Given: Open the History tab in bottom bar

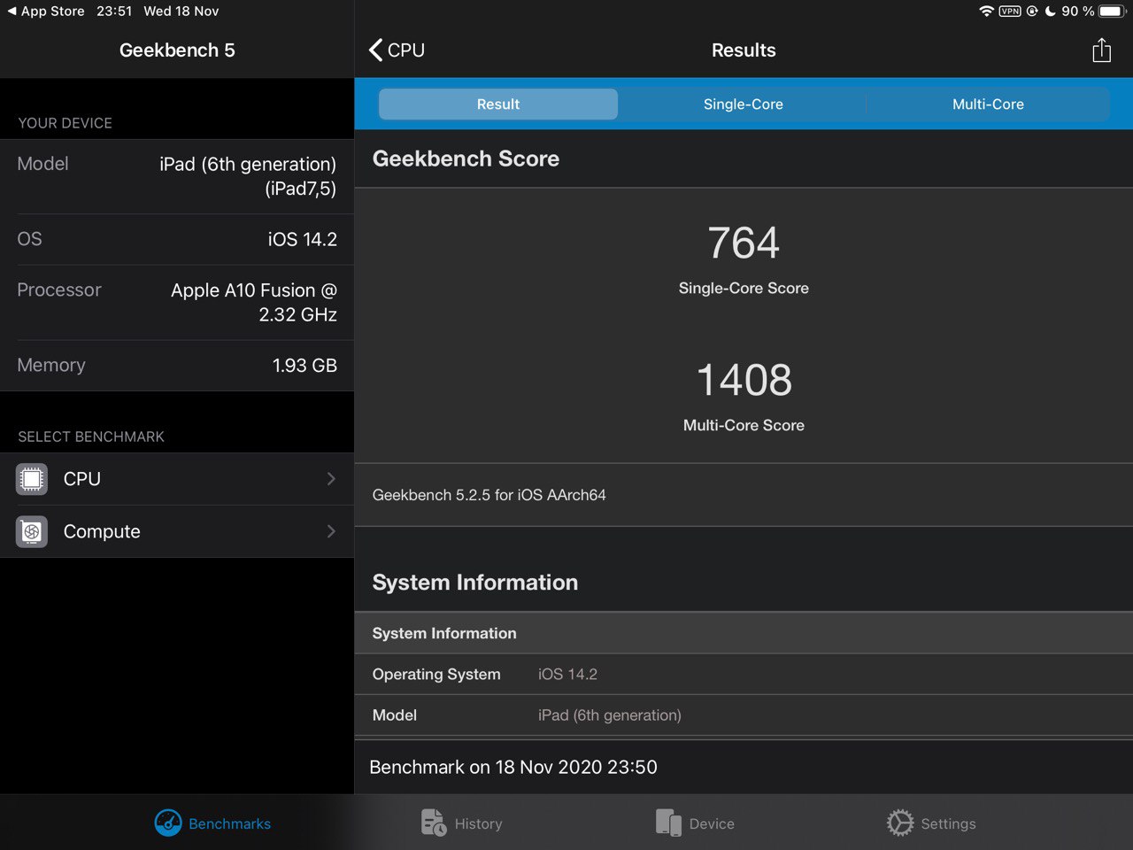Looking at the screenshot, I should point(461,823).
